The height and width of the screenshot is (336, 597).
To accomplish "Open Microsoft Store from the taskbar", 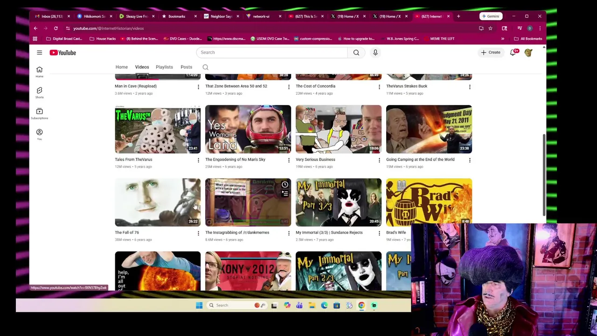I will tap(336, 305).
